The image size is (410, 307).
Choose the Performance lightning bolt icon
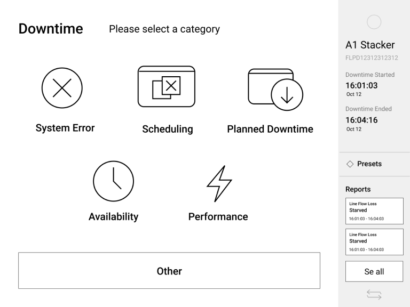[x=218, y=181]
